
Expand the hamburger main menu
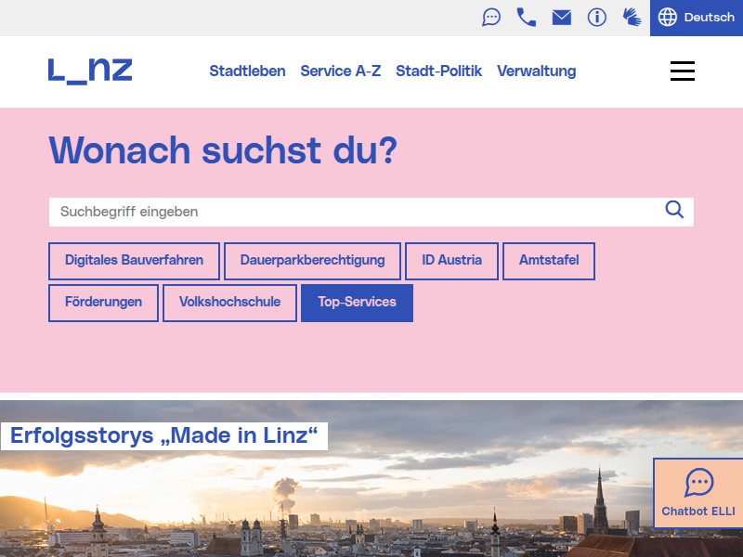[x=683, y=71]
